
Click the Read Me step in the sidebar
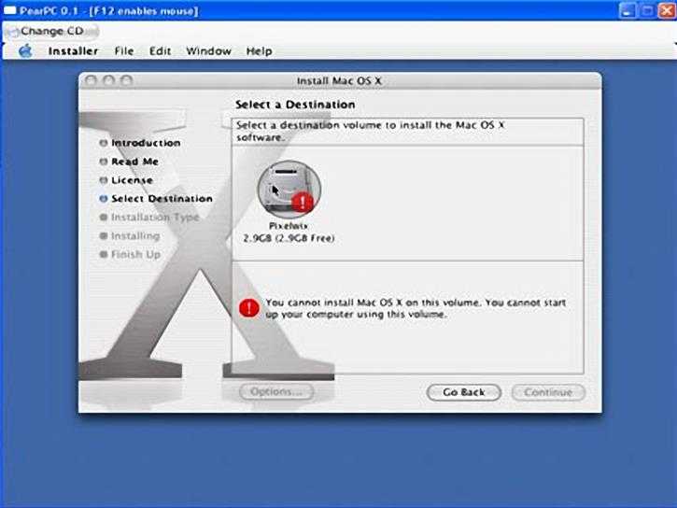[129, 162]
